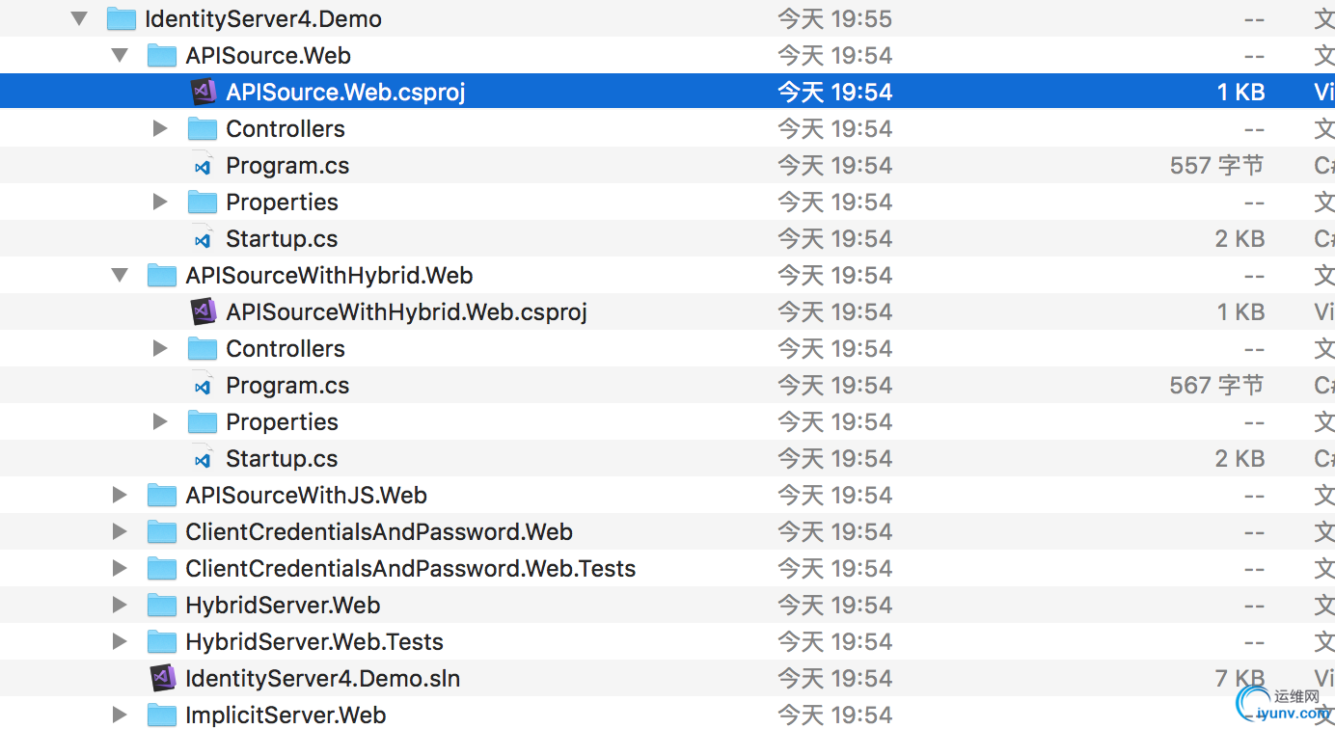Click the IdentityServer4.Demo.sln solution icon
Screen dimensions: 1335x729
pyautogui.click(x=162, y=678)
